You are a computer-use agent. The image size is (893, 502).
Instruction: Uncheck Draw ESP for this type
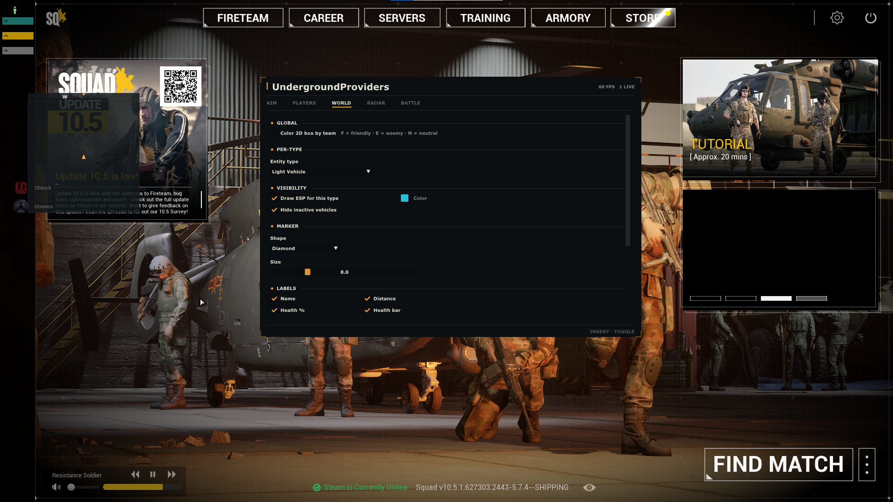coord(274,198)
